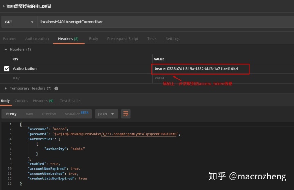Screen dimensions: 294x190
Task: View the response Headers (9) tab
Action: coord(43,101)
